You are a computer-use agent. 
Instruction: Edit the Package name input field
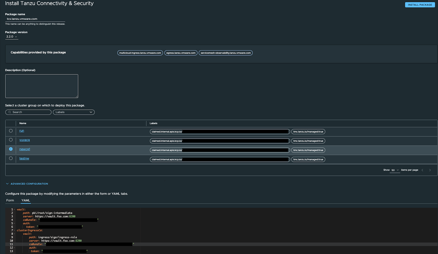click(35, 19)
